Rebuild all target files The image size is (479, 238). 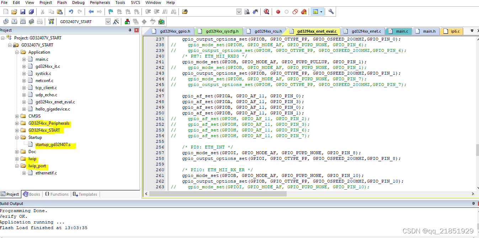click(23, 22)
